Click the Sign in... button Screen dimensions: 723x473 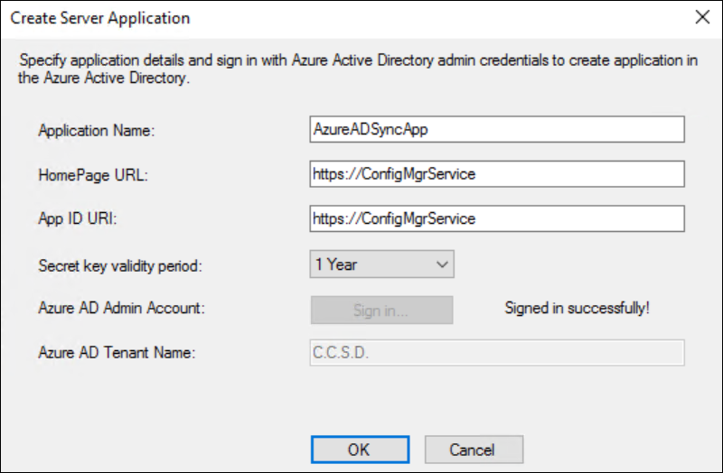381,310
